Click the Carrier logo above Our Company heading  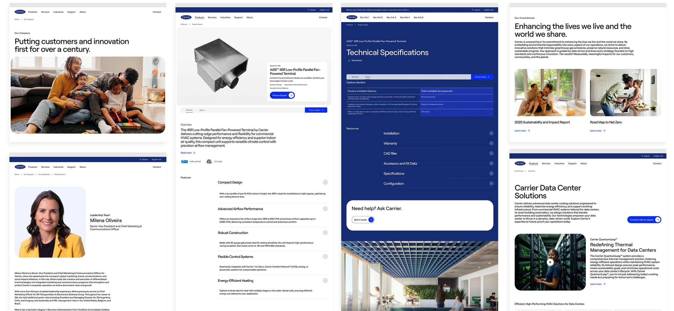coord(20,12)
